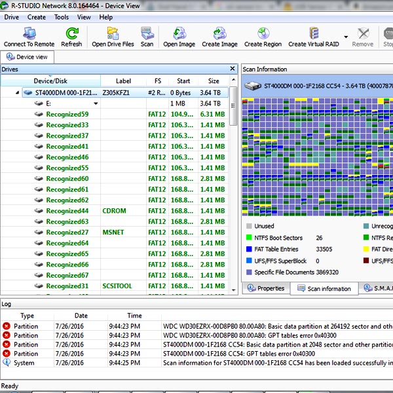
Task: Select the Recognized33 partition
Action: (x=115, y=125)
